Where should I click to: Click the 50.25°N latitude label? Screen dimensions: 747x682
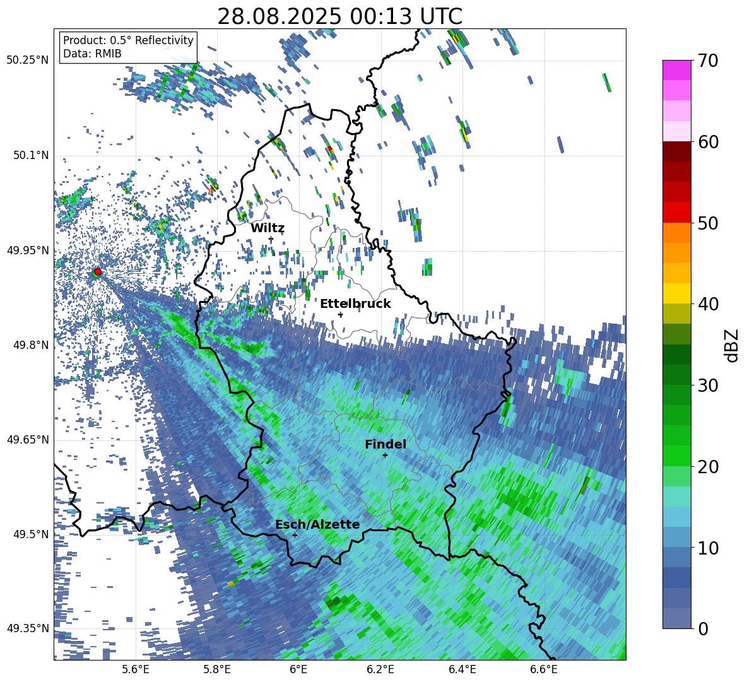pyautogui.click(x=28, y=61)
